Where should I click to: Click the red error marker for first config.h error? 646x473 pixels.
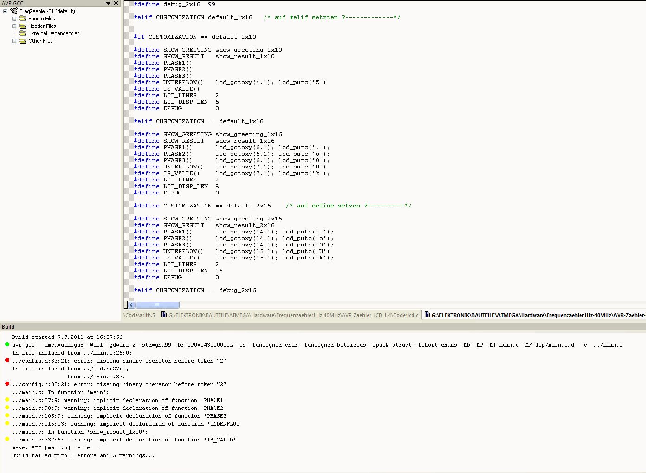tap(7, 360)
